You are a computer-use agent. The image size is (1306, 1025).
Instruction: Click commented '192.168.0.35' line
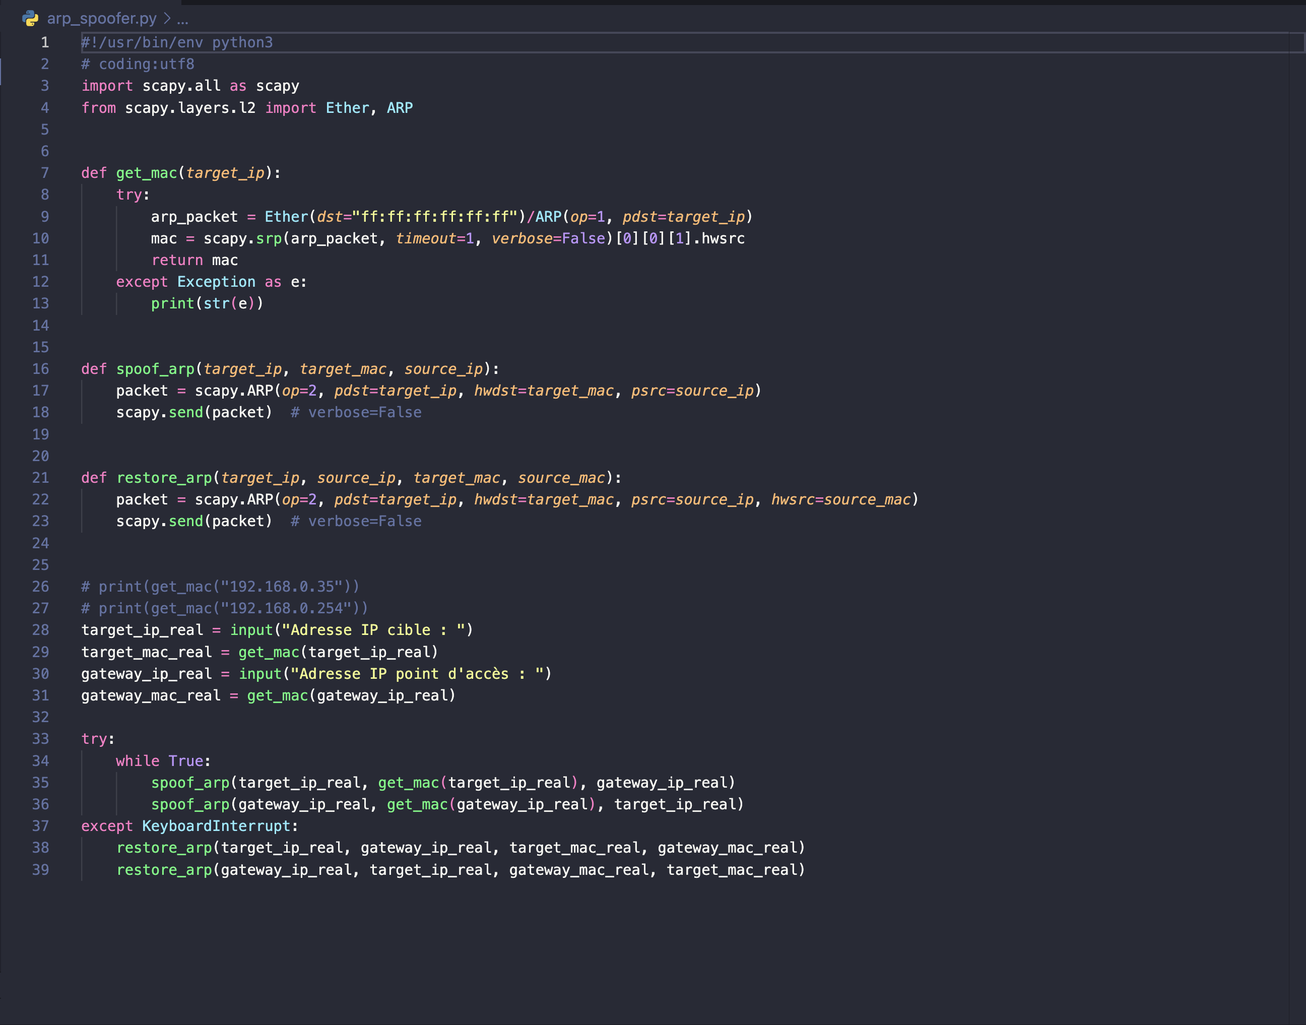[221, 586]
